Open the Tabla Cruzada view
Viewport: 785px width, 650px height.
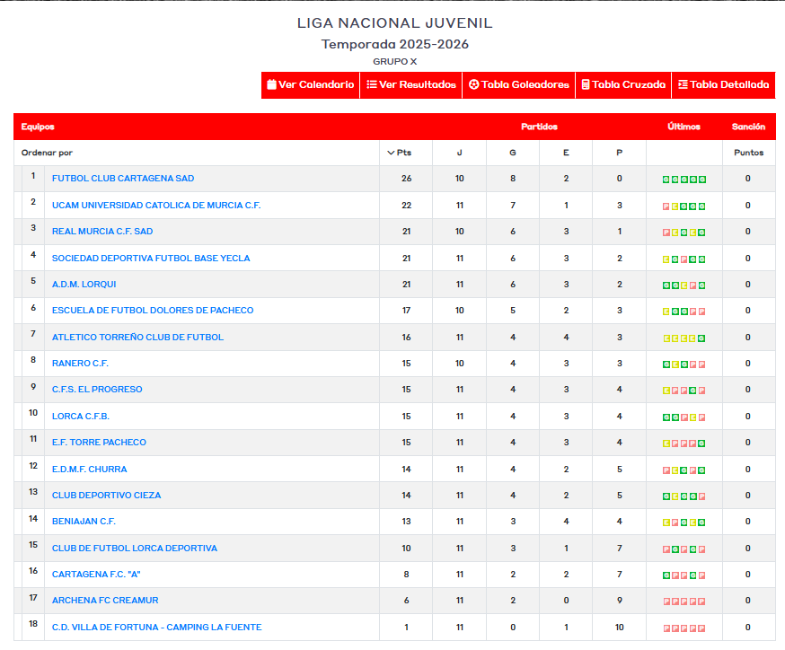coord(623,84)
